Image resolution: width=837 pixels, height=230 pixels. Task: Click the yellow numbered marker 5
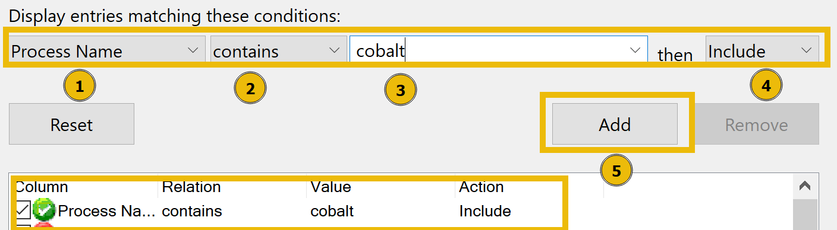(x=616, y=171)
